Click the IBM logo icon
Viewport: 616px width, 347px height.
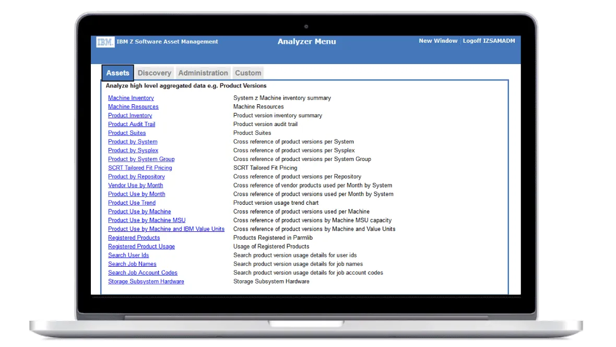click(105, 42)
